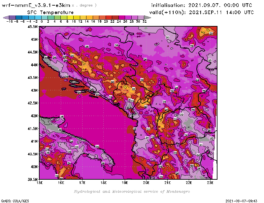Click the 'GrADS: COLA/IGES' label
Image resolution: width=264 pixels, height=203 pixels.
click(x=15, y=201)
